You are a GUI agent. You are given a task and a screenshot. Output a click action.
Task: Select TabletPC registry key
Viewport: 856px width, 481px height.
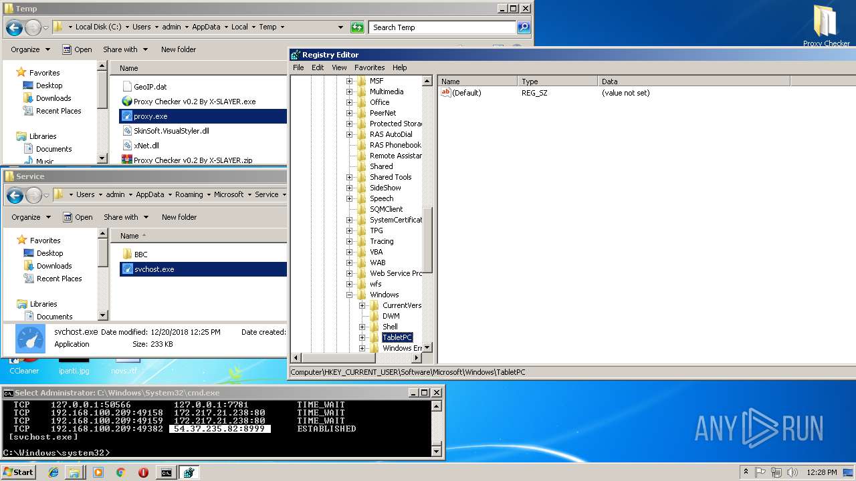[x=397, y=337]
